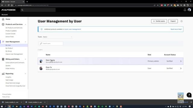Open the profile avatar menu
The height and width of the screenshot is (108, 193).
click(189, 10)
